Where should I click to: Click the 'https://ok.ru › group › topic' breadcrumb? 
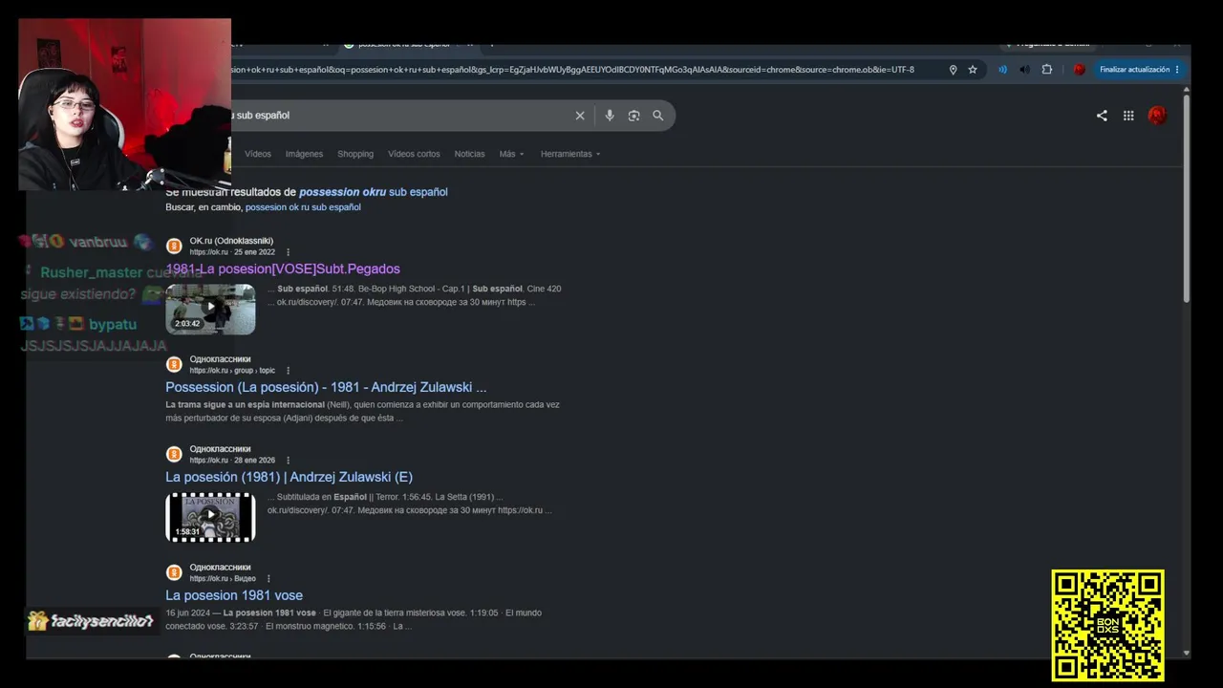(232, 371)
